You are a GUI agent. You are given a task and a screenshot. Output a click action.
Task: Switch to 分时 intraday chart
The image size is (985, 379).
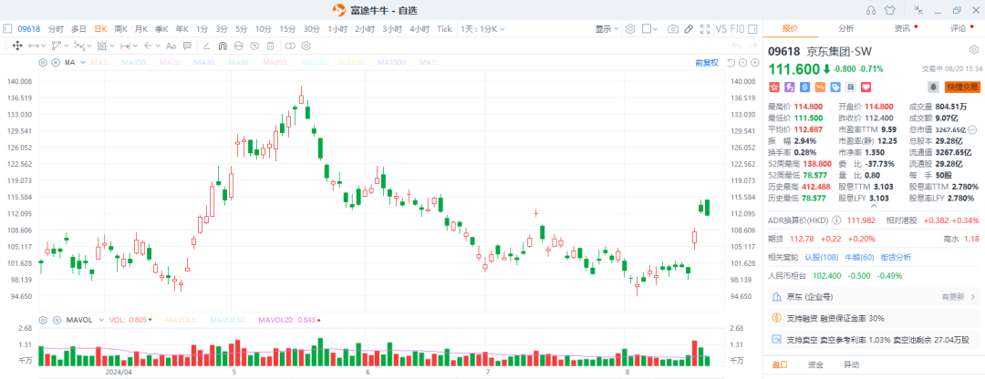pyautogui.click(x=56, y=29)
